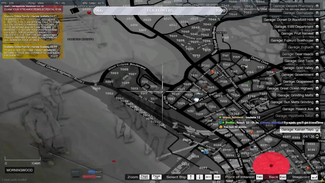
Task: Select the EMS Department garage icon
Action: 317,26
